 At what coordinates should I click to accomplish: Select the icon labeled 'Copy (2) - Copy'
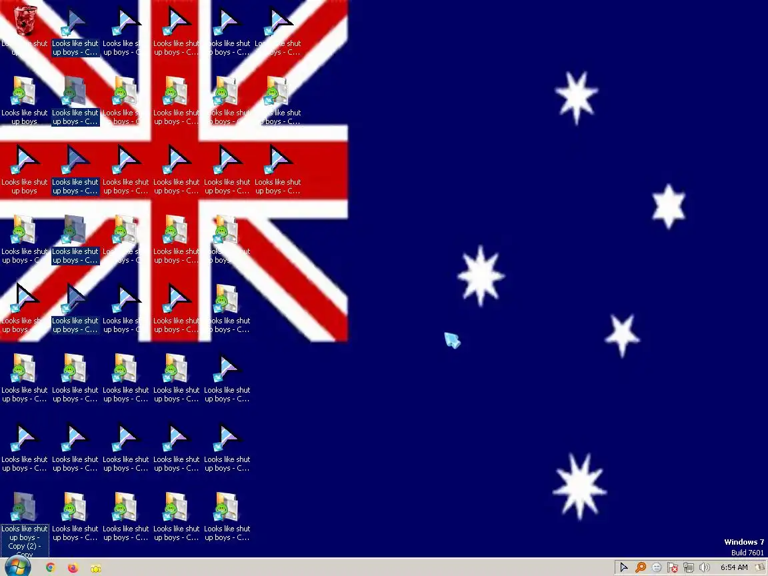pos(25,524)
